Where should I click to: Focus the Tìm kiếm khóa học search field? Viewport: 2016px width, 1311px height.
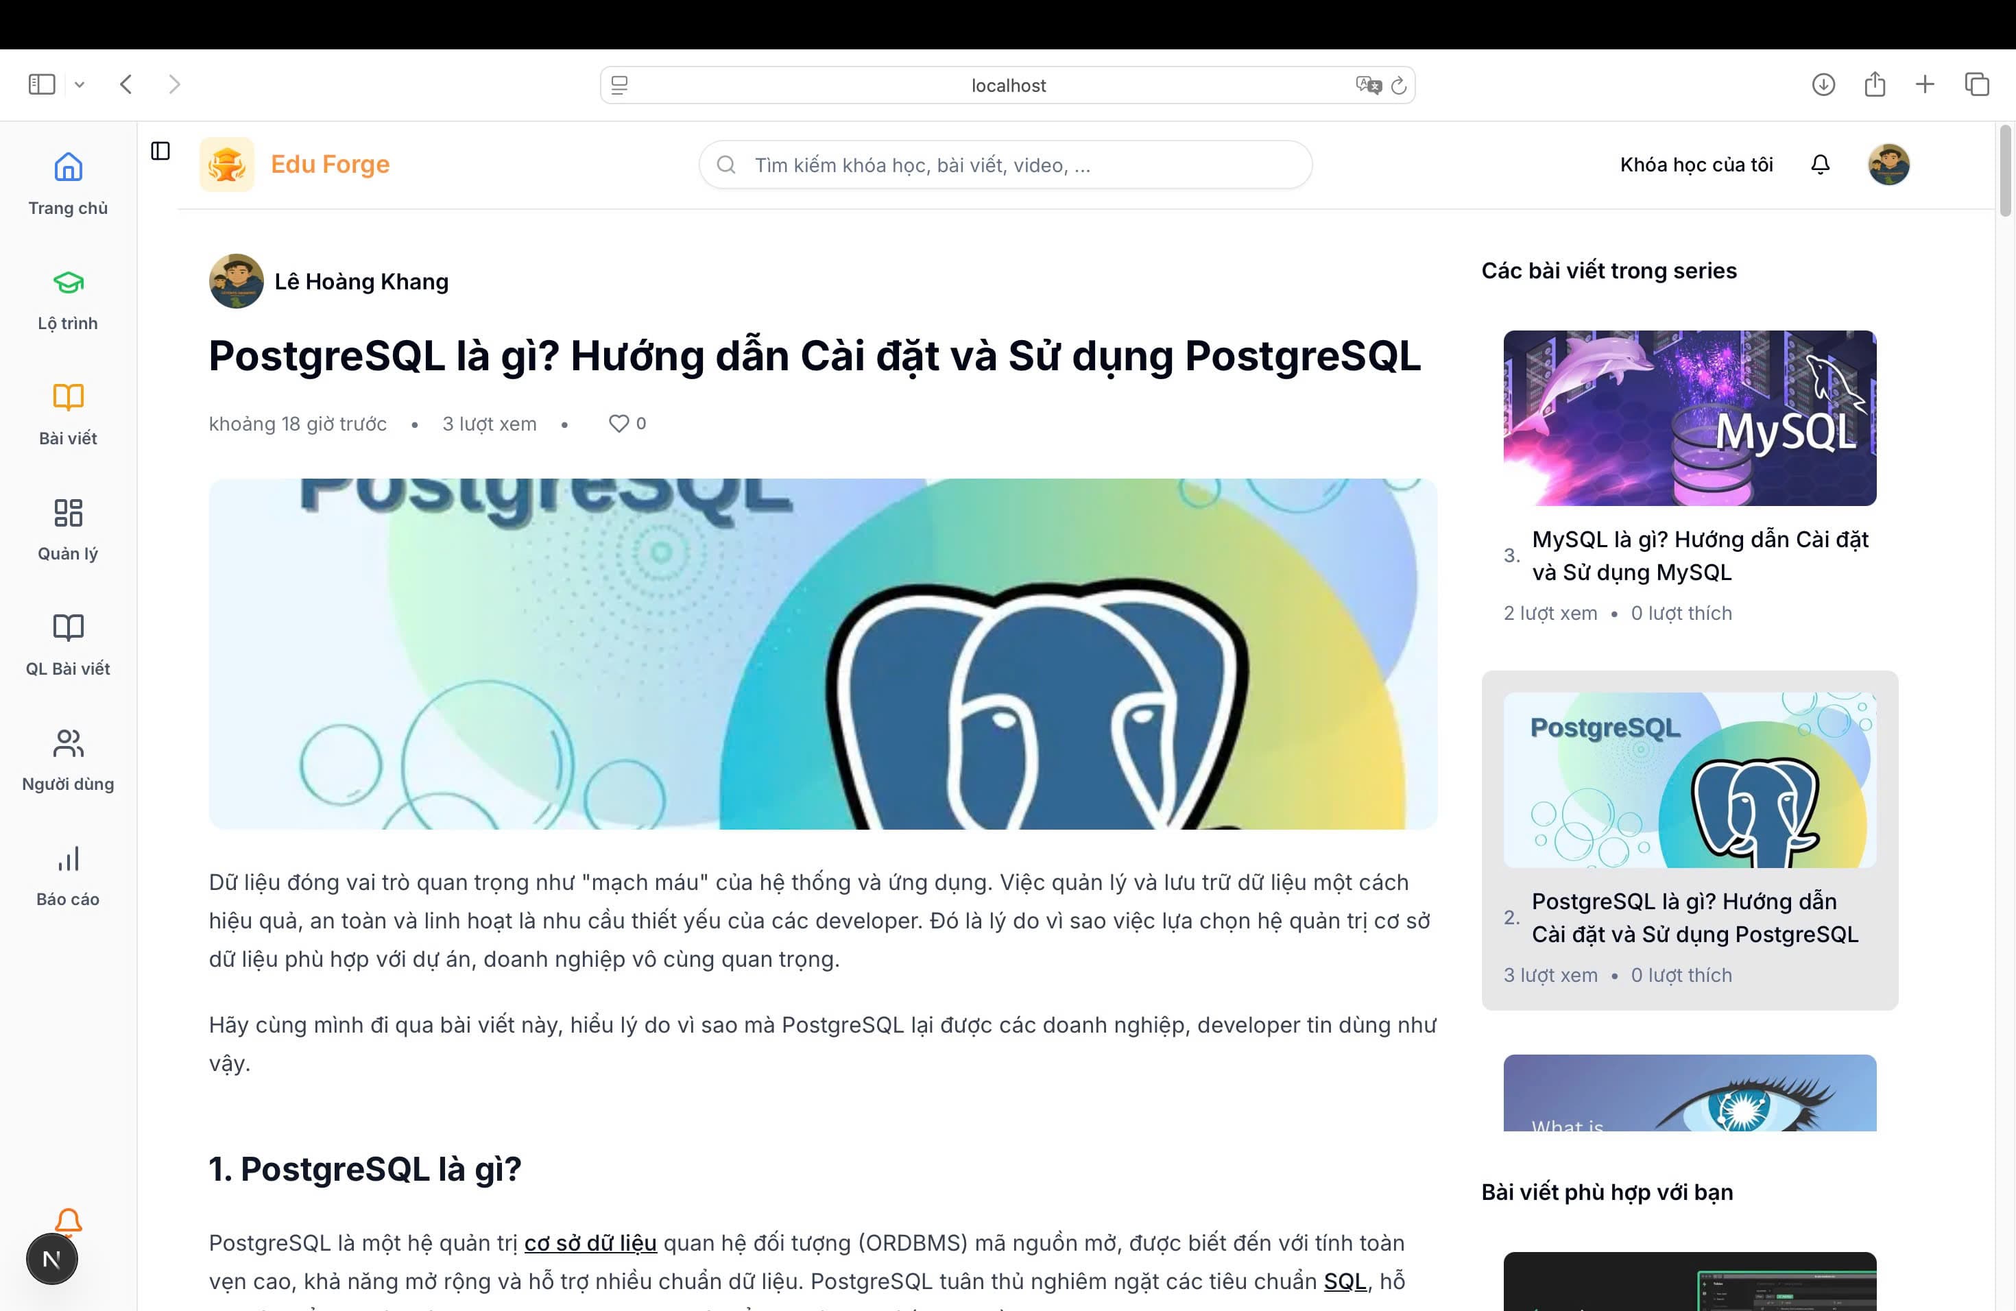point(1005,165)
